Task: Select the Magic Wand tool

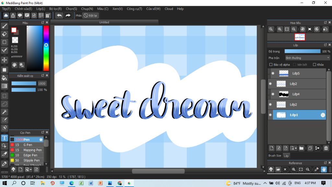Action: click(x=5, y=112)
